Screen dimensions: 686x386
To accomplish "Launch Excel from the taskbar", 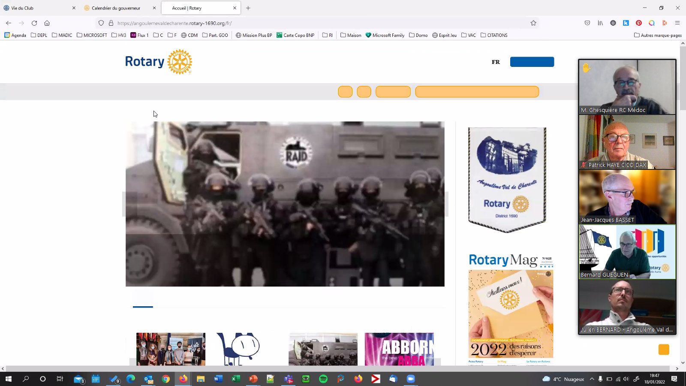I will pyautogui.click(x=235, y=379).
